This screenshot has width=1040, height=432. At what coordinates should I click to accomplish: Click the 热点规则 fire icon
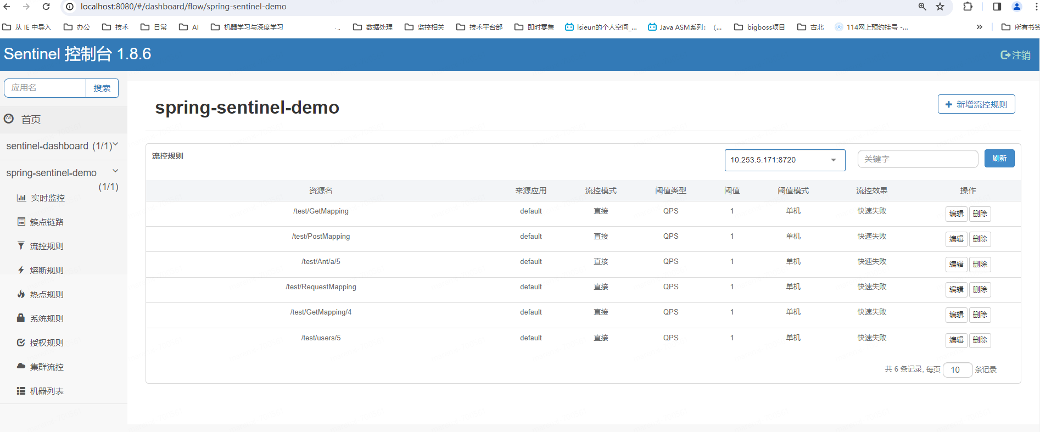[21, 294]
